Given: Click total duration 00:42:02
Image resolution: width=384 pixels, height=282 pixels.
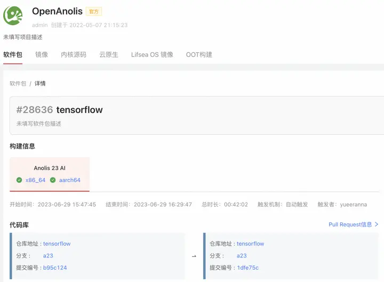Looking at the screenshot, I should pos(236,204).
